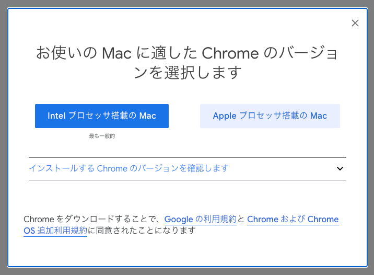The width and height of the screenshot is (374, 275).
Task: Click the divider line below version expander
Action: 188,180
